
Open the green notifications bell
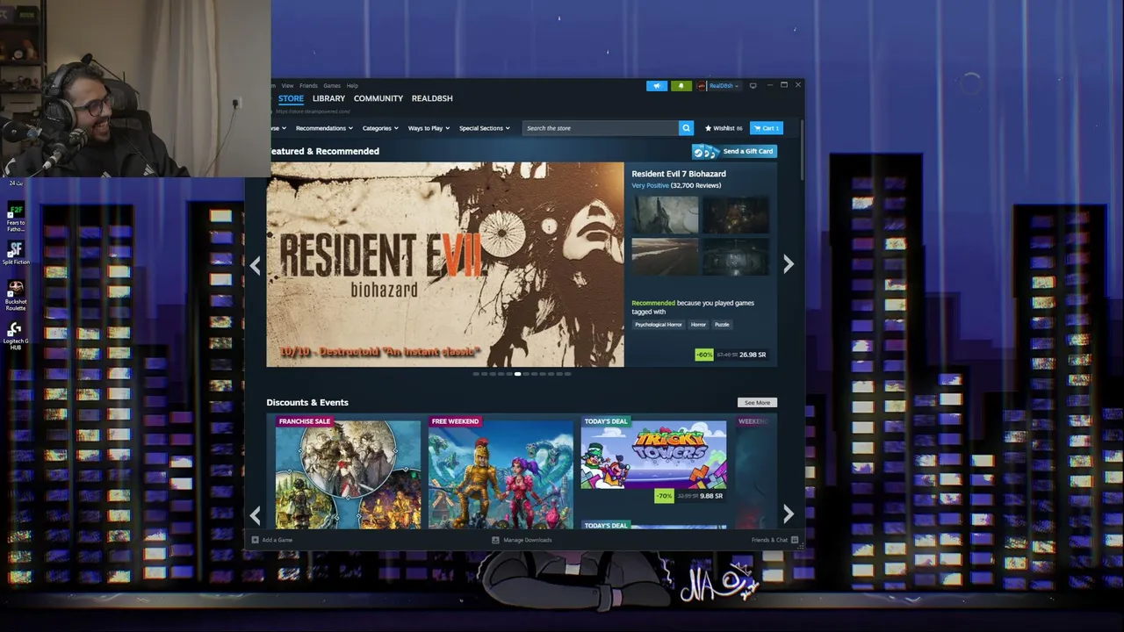point(681,86)
